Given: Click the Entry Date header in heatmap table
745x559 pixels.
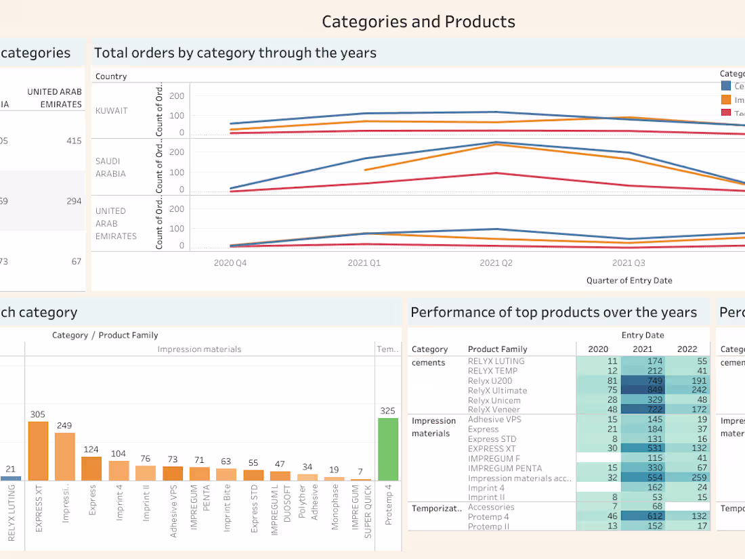Looking at the screenshot, I should [641, 335].
